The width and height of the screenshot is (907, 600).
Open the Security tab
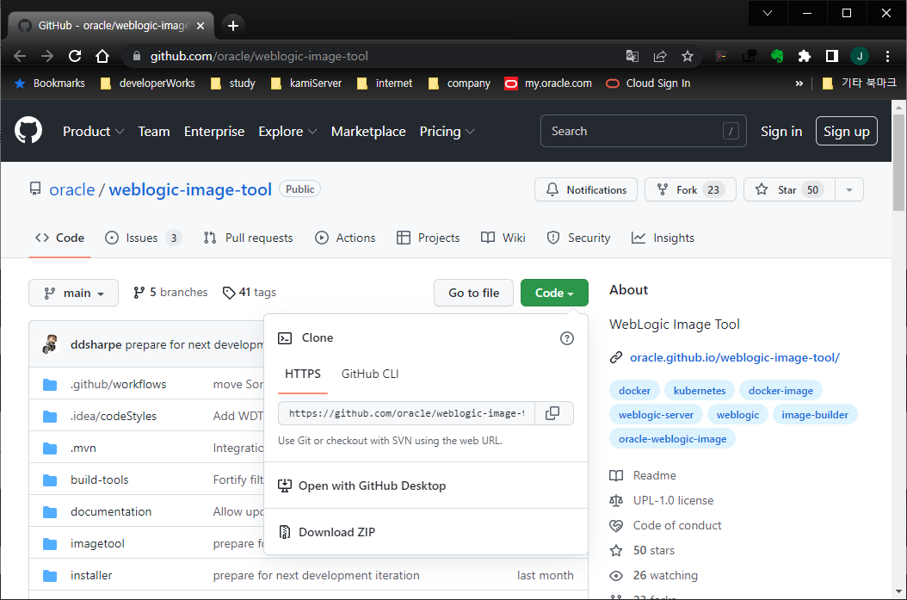coord(578,238)
